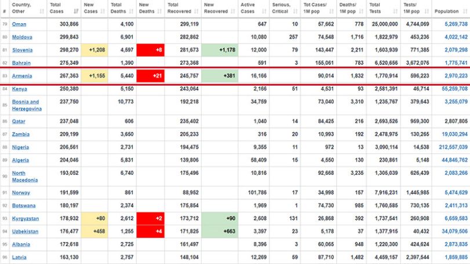Sort by the Total Recovered column icon
The image size is (470, 264).
[196, 12]
